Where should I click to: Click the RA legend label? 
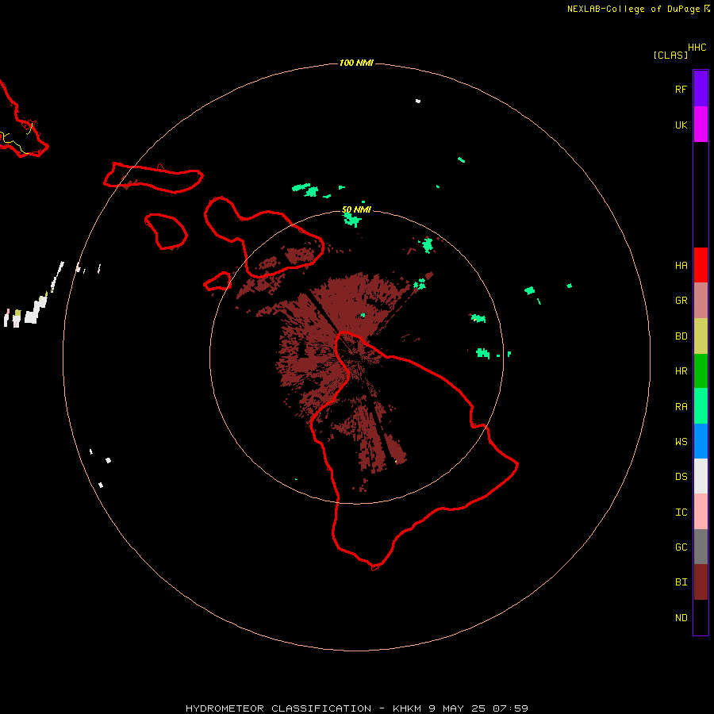coord(681,407)
